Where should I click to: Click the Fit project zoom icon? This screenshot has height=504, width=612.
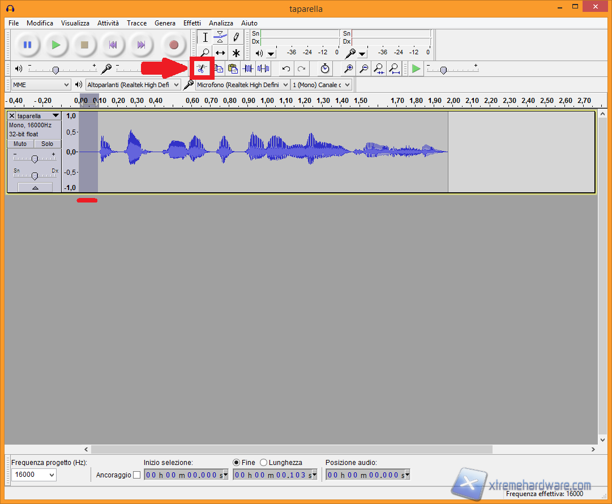click(395, 68)
